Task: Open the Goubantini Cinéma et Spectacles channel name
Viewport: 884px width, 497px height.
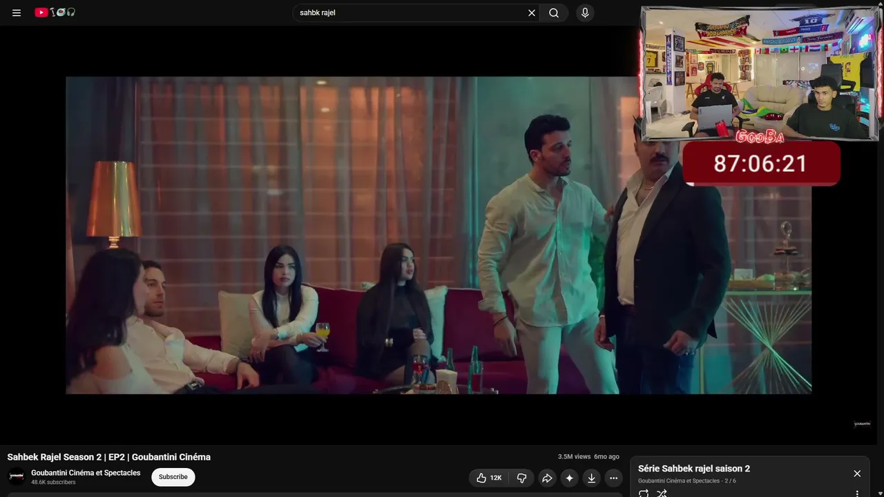Action: 86,473
